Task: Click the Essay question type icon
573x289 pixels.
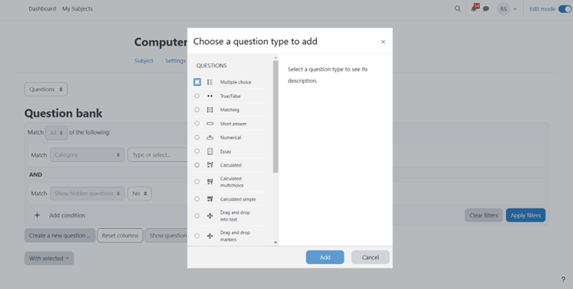Action: (x=210, y=151)
